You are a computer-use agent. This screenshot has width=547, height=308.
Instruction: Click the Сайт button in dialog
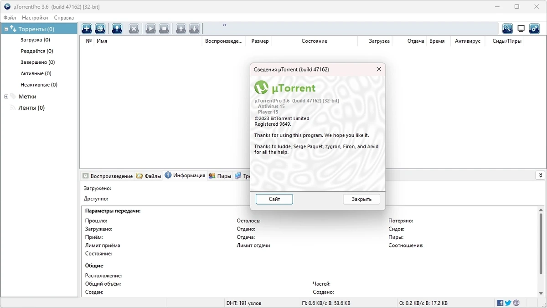274,199
